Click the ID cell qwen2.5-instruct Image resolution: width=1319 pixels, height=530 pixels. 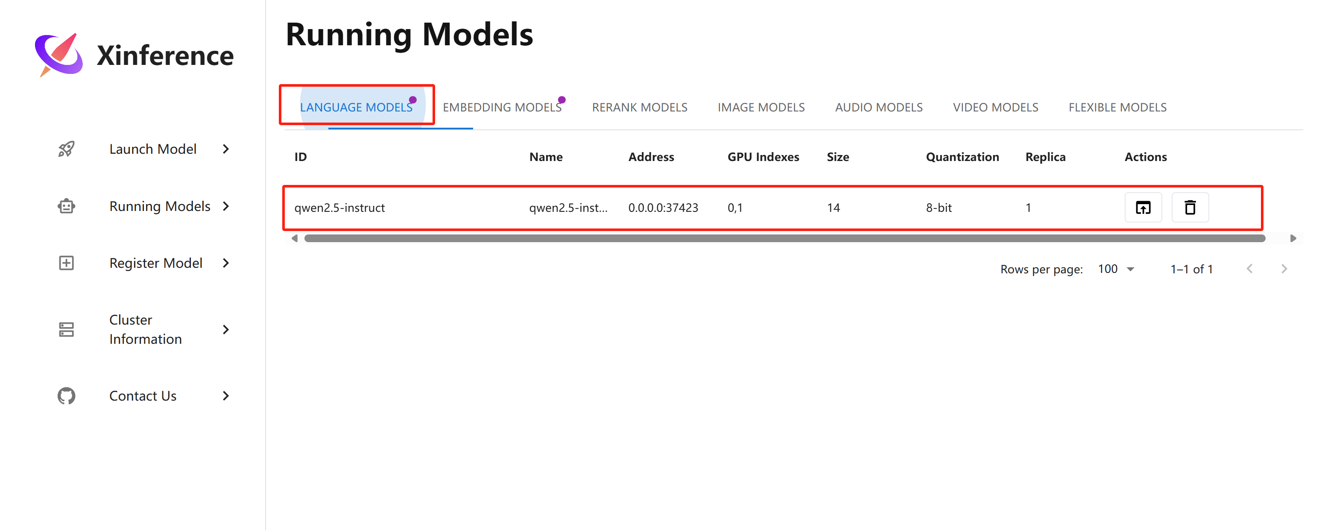(x=339, y=208)
